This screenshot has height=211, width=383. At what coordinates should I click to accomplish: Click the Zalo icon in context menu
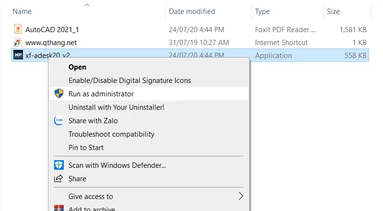[x=58, y=120]
